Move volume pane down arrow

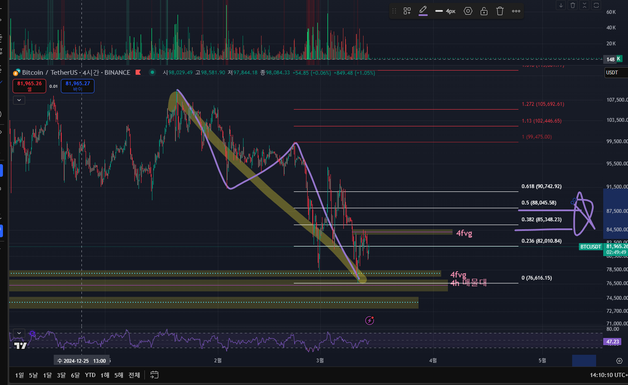click(x=561, y=5)
